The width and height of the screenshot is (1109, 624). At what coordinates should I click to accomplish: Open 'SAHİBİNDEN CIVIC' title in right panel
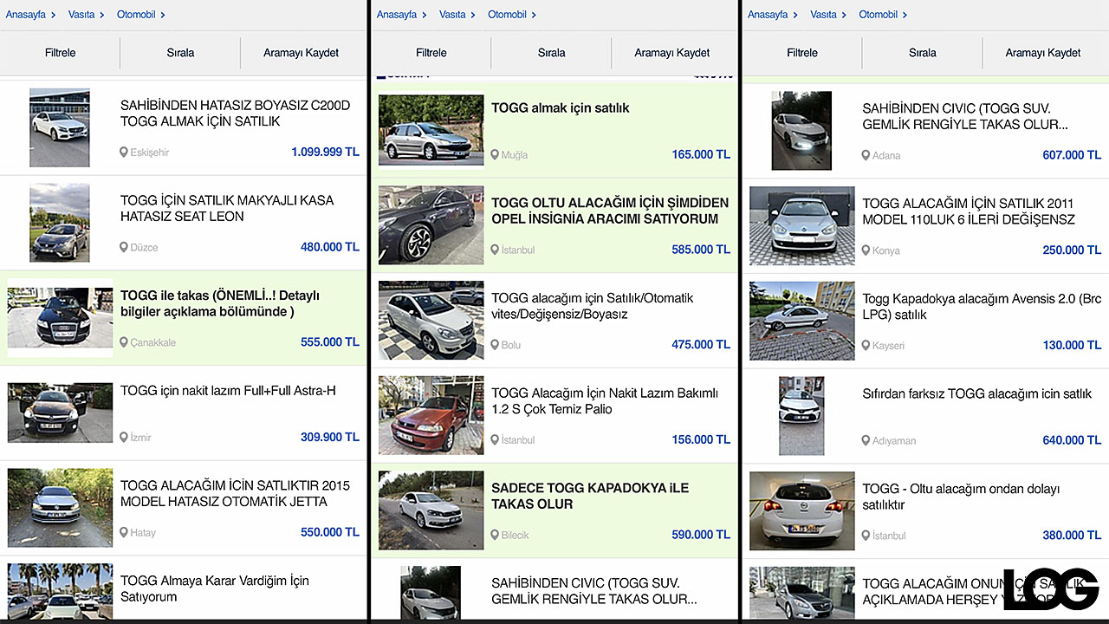pyautogui.click(x=965, y=117)
